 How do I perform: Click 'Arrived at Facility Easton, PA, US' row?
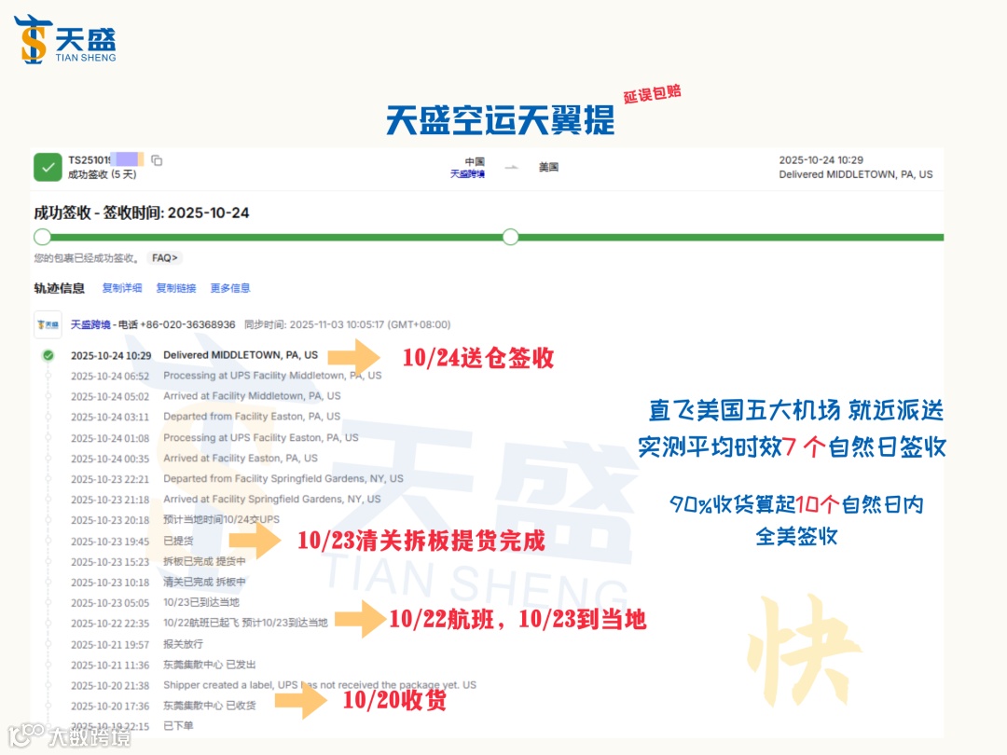coord(194,459)
